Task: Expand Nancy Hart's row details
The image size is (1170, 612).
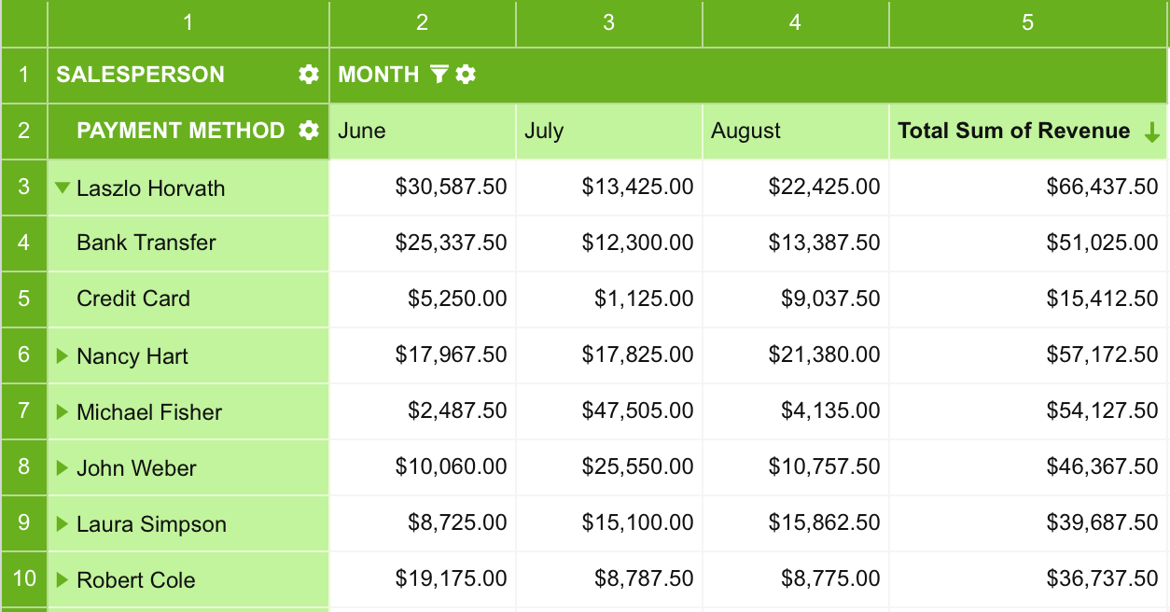Action: (x=63, y=355)
